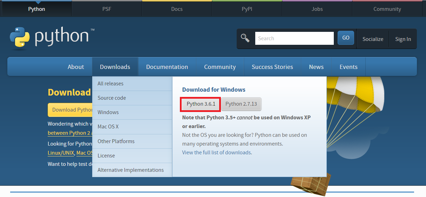Select Source code in Downloads dropdown
The height and width of the screenshot is (197, 426).
[132, 98]
